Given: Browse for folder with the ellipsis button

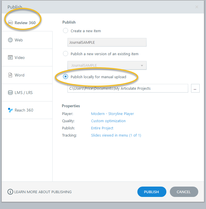Looking at the screenshot, I should 195,89.
